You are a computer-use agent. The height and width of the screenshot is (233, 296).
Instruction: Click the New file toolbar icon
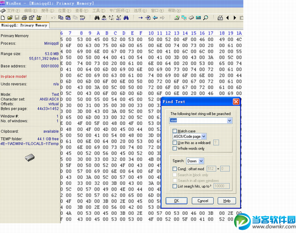4,18
